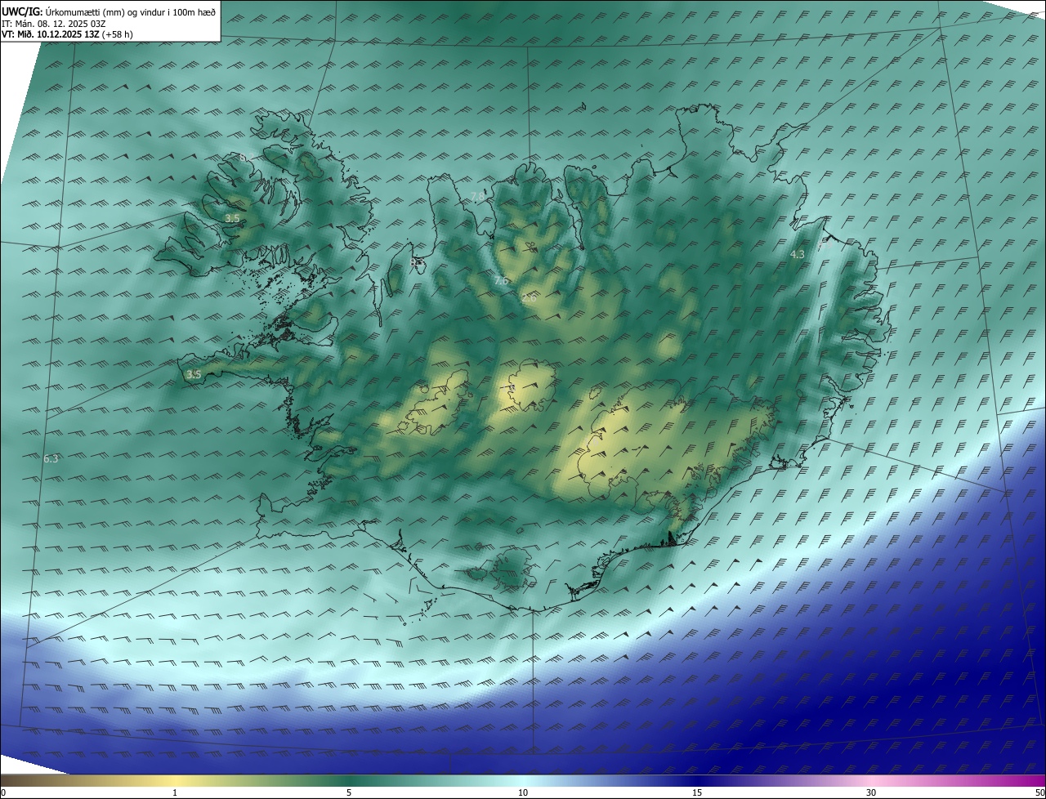This screenshot has width=1046, height=799.
Task: Pick the dark green color at the legend's 5 mm mark
Action: point(349,780)
